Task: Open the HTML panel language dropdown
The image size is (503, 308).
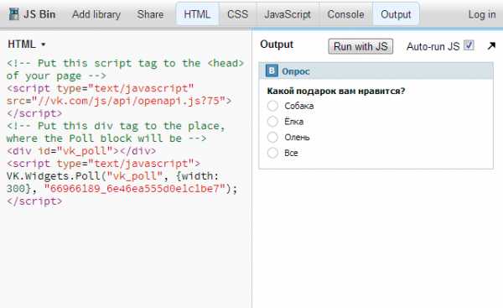Action: pyautogui.click(x=27, y=44)
